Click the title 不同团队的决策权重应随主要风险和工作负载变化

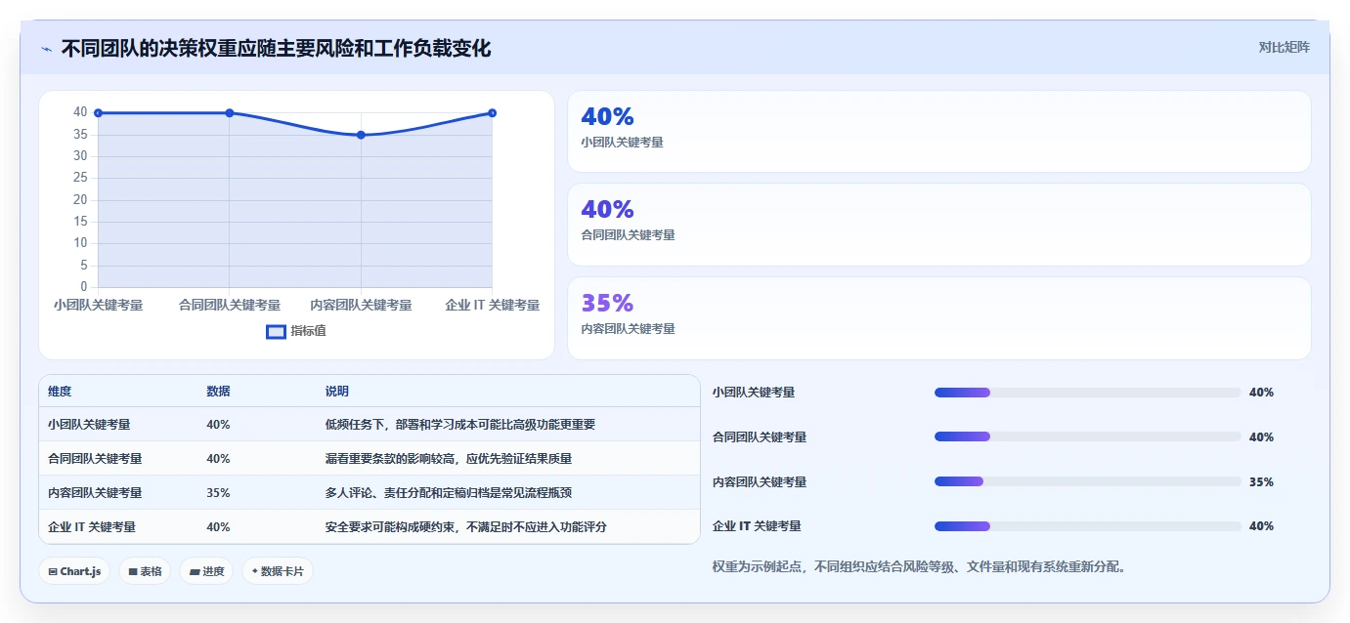(276, 48)
